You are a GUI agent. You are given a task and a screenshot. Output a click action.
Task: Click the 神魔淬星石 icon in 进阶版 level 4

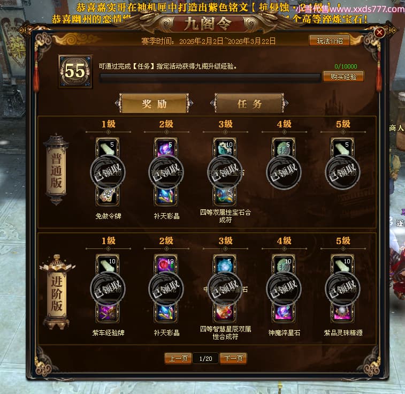tap(284, 312)
